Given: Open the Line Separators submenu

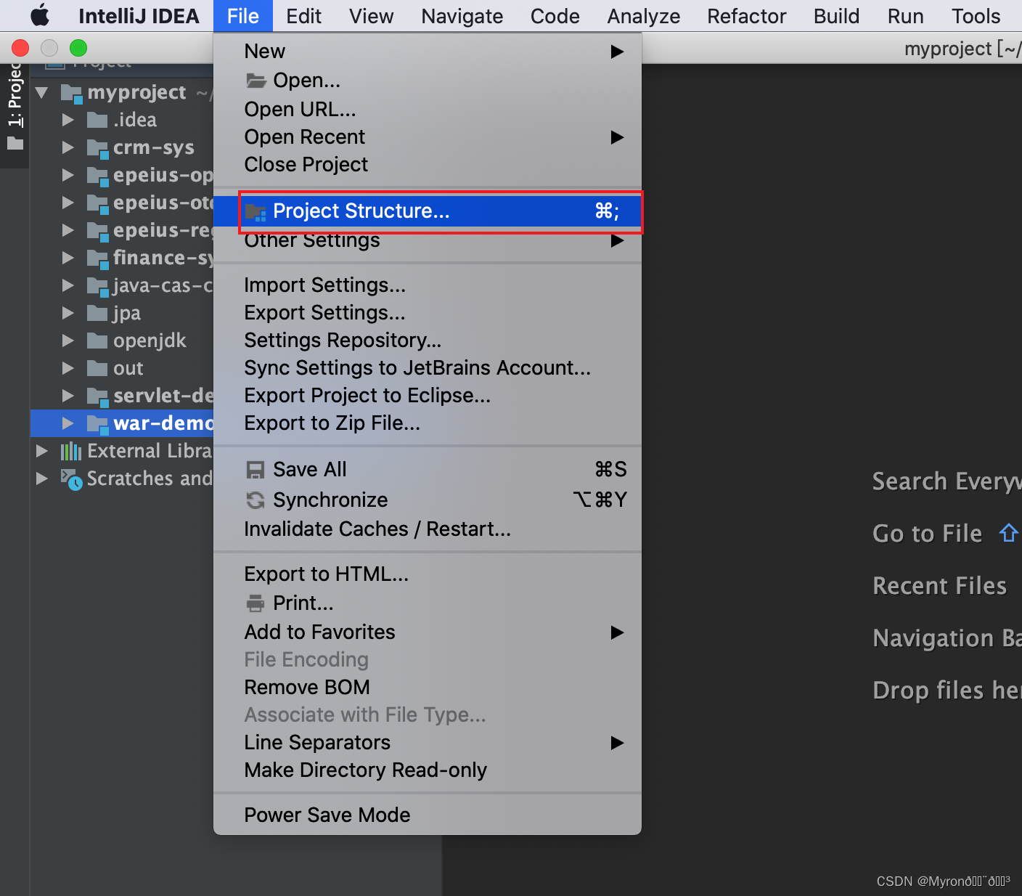Looking at the screenshot, I should 428,743.
